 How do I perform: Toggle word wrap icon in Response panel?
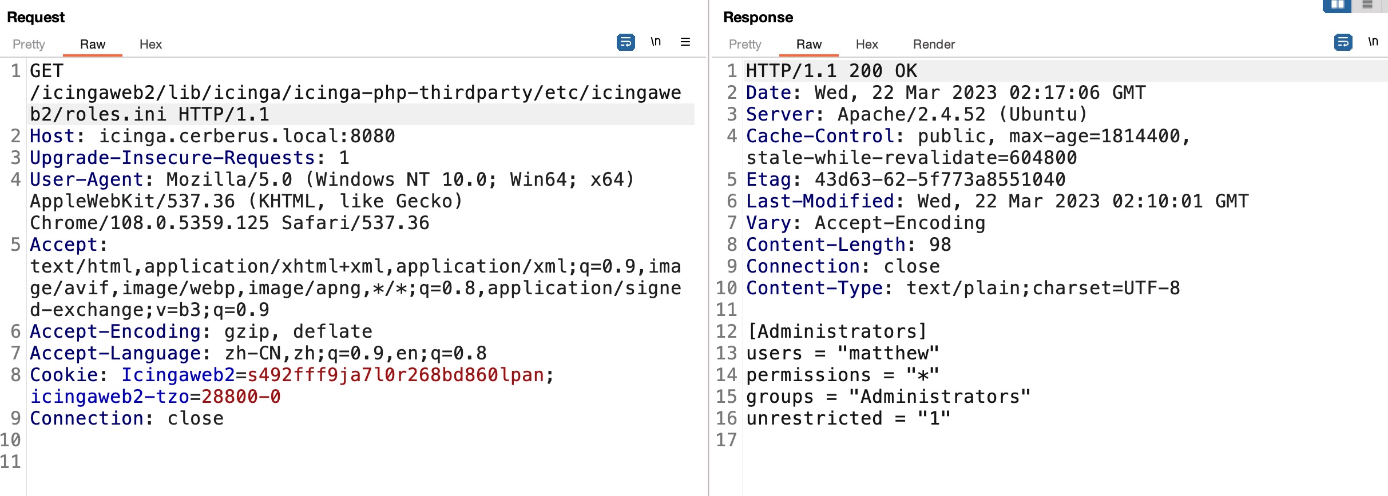click(1343, 42)
